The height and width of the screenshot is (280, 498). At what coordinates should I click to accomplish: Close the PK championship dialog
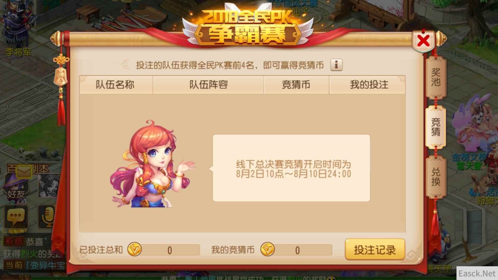pyautogui.click(x=423, y=41)
